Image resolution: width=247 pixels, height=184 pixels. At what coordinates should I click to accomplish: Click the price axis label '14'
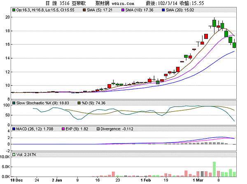(x=7, y=58)
